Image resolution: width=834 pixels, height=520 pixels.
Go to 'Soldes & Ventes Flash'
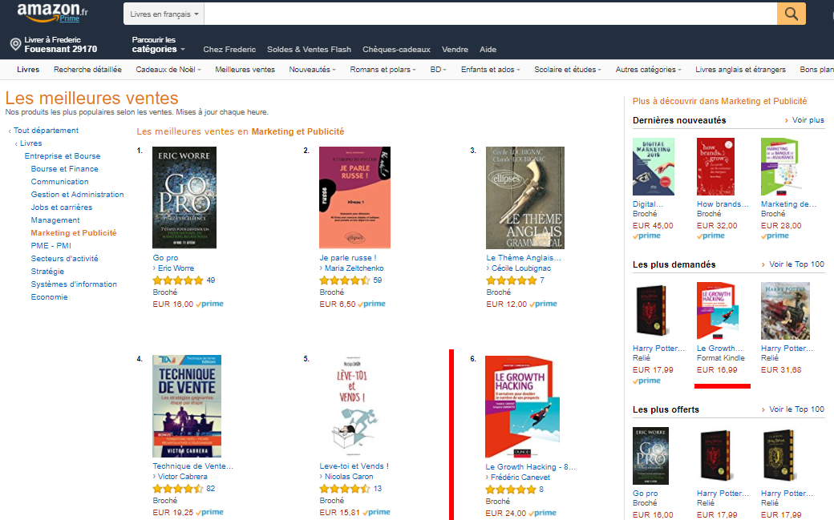pyautogui.click(x=309, y=50)
